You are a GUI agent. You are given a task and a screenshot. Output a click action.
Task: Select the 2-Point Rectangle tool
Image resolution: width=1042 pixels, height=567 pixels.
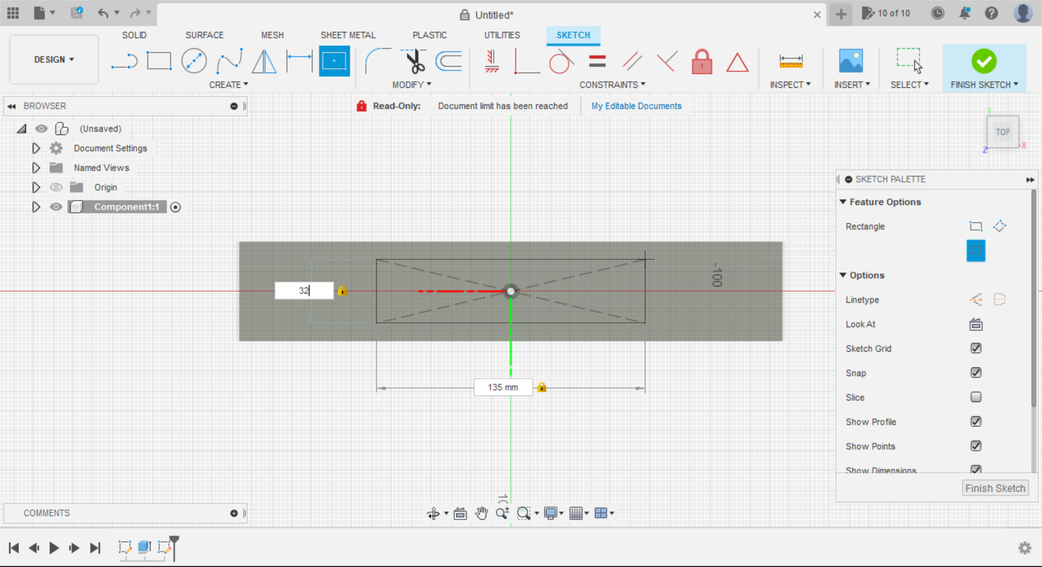click(x=159, y=60)
